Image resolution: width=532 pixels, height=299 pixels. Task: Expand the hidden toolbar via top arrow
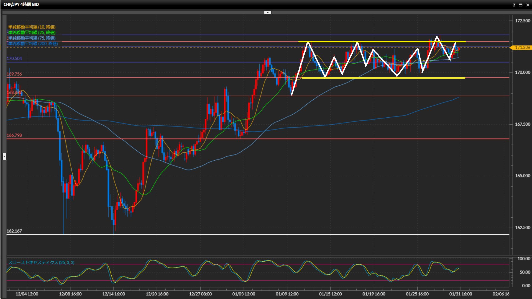point(268,12)
